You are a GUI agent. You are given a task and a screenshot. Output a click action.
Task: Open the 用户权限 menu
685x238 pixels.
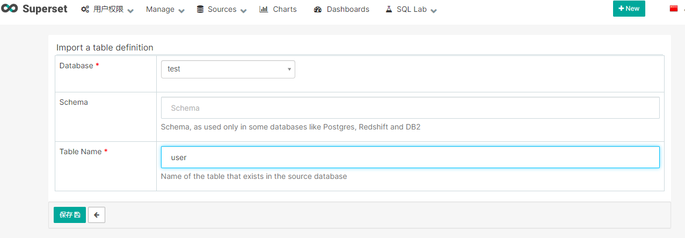pos(108,9)
